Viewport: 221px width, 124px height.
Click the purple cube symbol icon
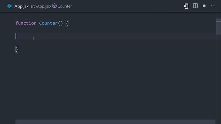55,6
